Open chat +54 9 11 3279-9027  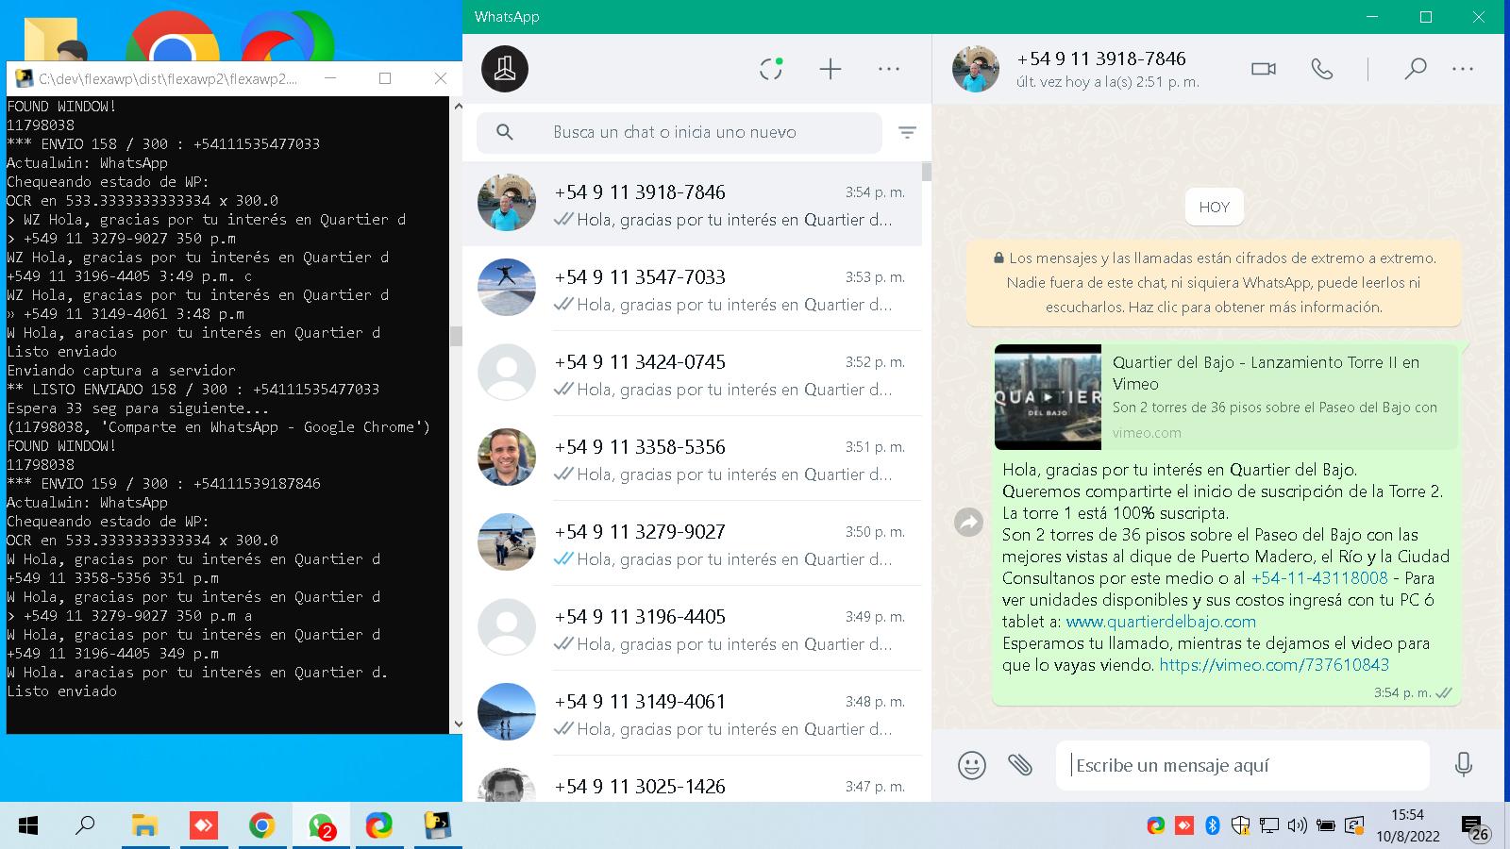(x=692, y=543)
